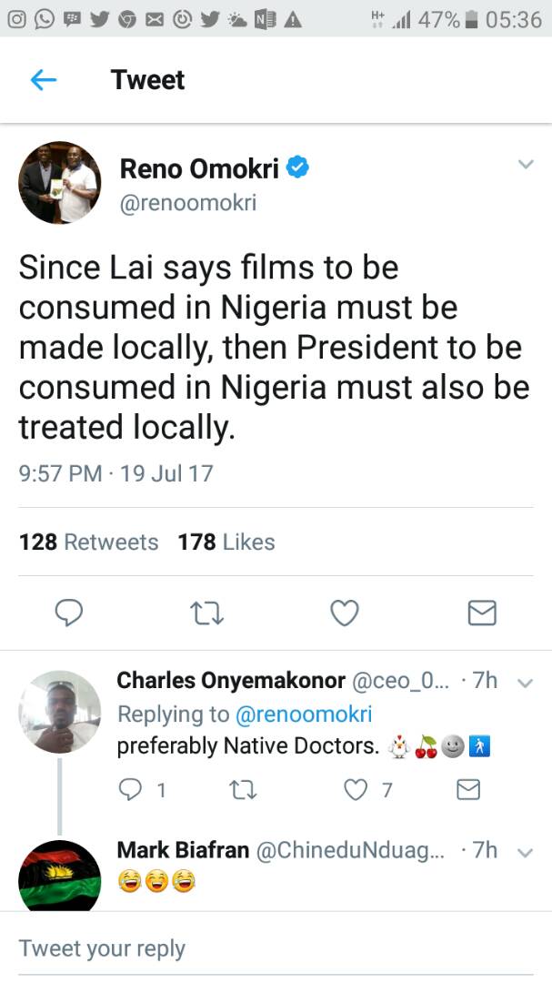
Task: Open Charles Onyemakonor's avatar
Action: pos(60,712)
